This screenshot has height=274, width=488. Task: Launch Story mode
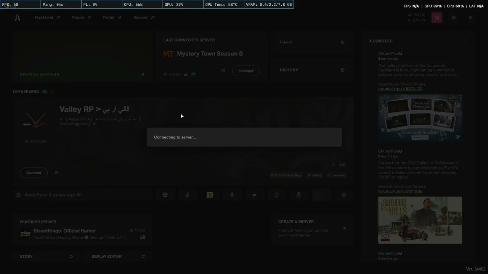[46, 256]
